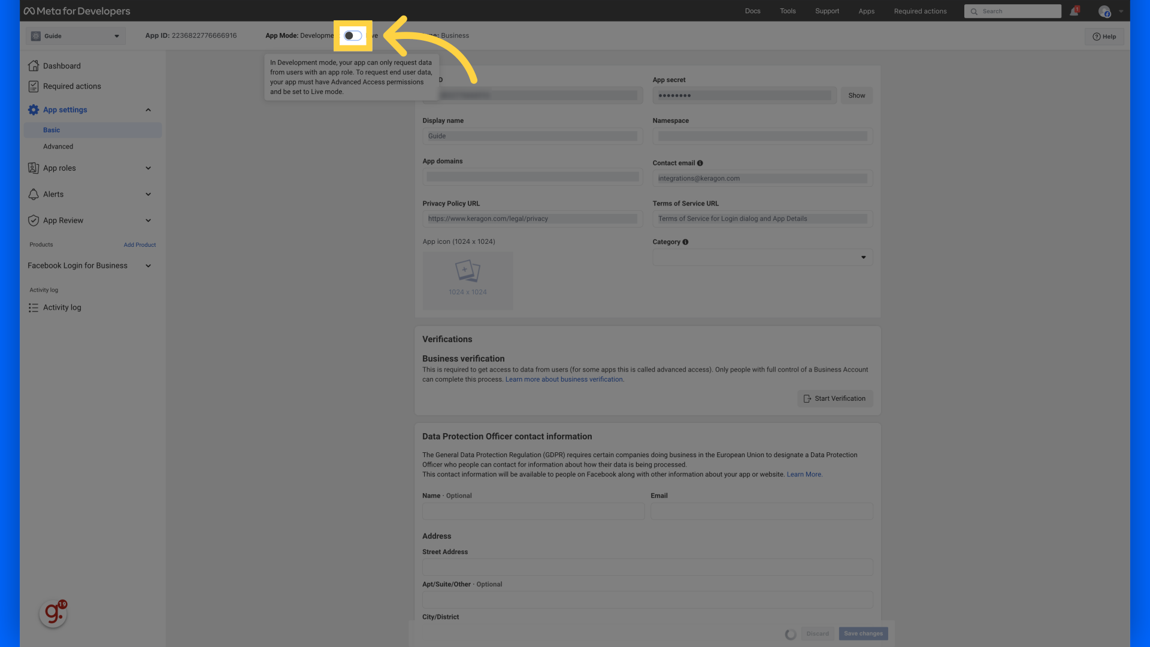Click the App secret field
Screen dimensions: 1150x647
click(x=745, y=96)
